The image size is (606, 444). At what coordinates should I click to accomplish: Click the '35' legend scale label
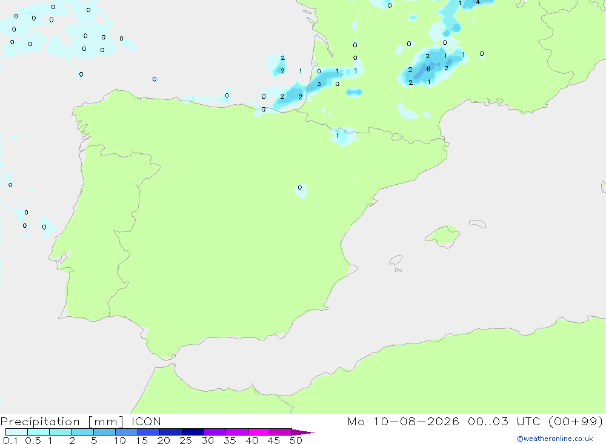[230, 440]
